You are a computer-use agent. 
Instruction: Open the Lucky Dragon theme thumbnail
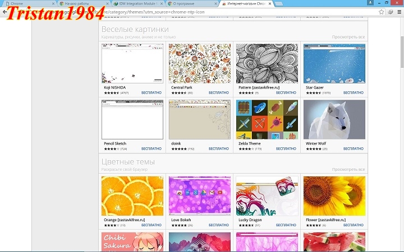click(267, 196)
